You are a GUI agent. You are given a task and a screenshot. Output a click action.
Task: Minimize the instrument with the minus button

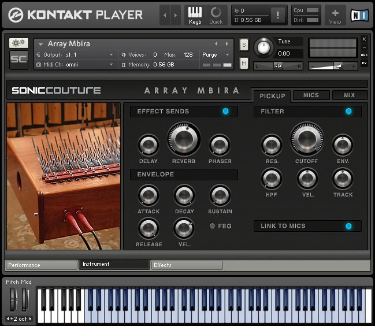click(364, 47)
